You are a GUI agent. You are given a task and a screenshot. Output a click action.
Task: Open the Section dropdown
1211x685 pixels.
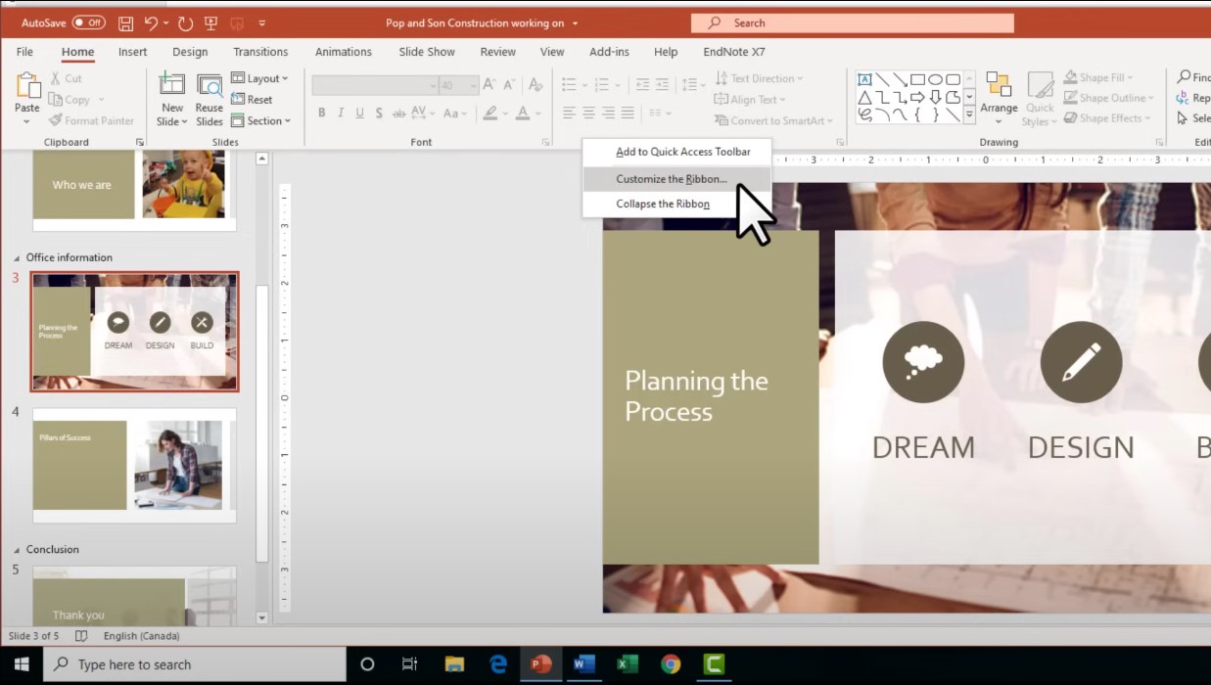[261, 121]
